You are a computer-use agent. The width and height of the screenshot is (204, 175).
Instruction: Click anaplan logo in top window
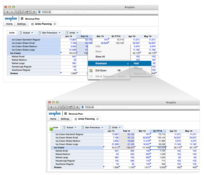[11, 19]
